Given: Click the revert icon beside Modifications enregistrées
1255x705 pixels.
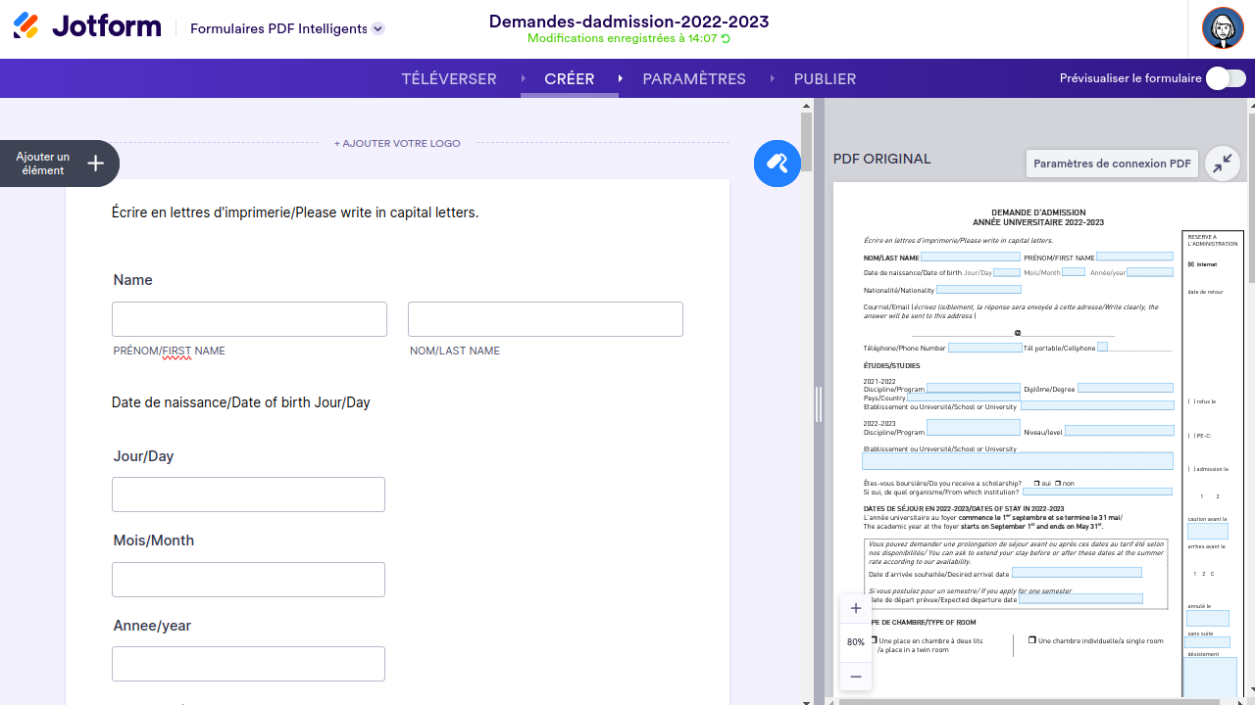Looking at the screenshot, I should pyautogui.click(x=726, y=39).
